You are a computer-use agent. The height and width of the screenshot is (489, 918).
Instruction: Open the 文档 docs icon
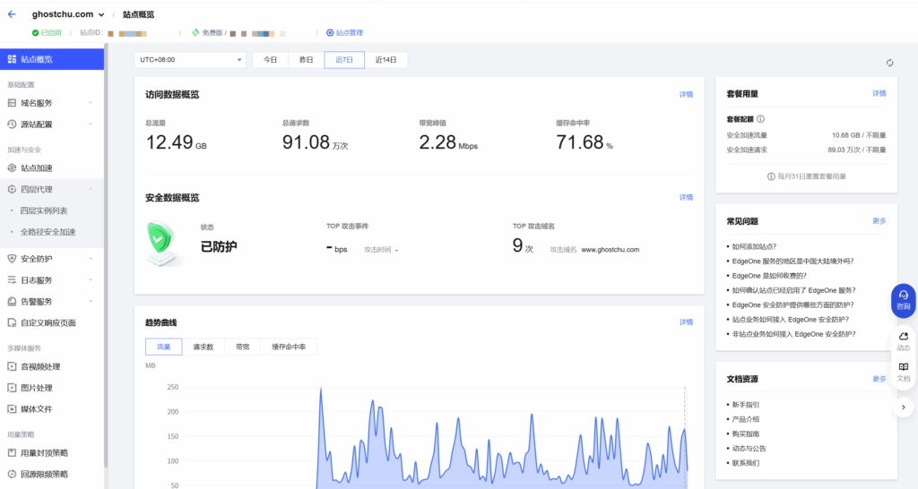click(903, 372)
